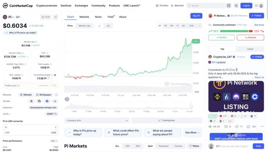Click the share icon next to Pi
The image size is (268, 152).
55,17
